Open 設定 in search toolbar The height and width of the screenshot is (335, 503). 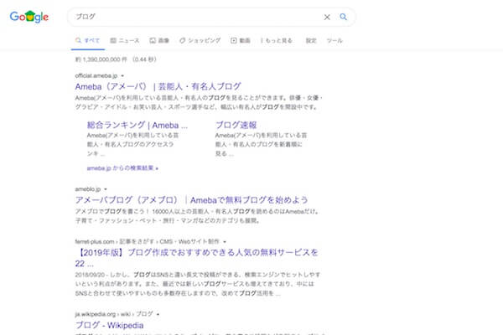(x=311, y=41)
